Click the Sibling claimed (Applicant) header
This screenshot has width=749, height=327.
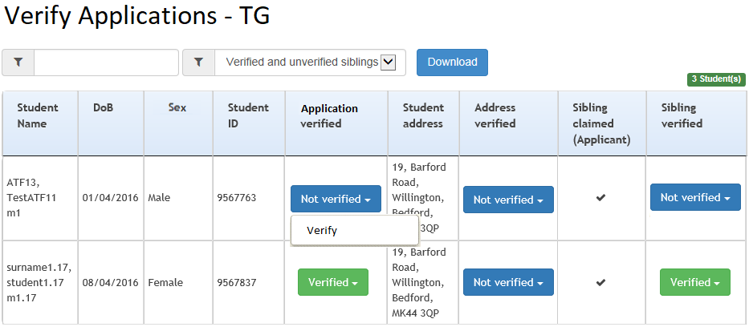click(602, 124)
